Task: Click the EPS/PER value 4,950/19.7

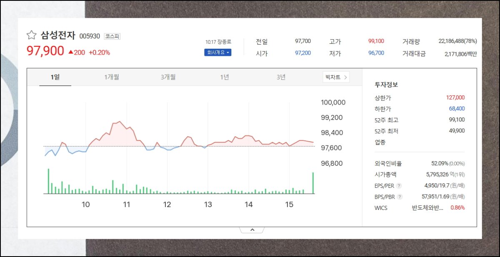Action: pyautogui.click(x=437, y=186)
